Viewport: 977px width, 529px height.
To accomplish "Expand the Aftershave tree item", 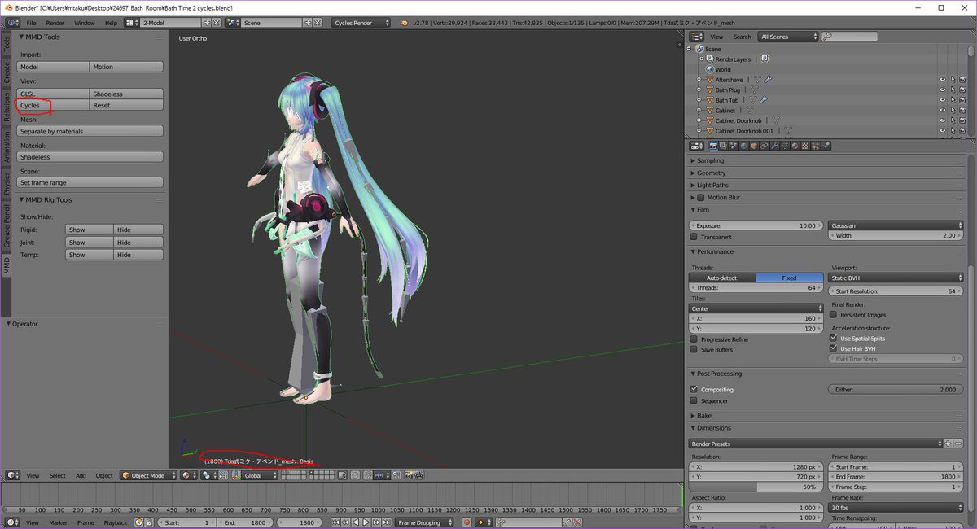I will pyautogui.click(x=699, y=79).
